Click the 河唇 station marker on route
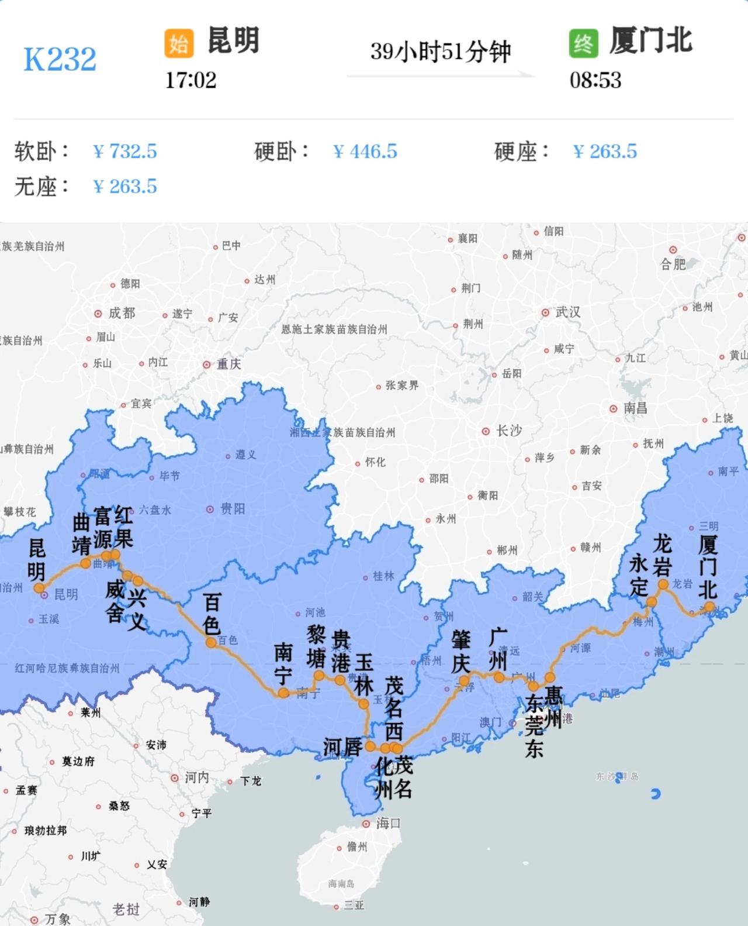 (370, 746)
